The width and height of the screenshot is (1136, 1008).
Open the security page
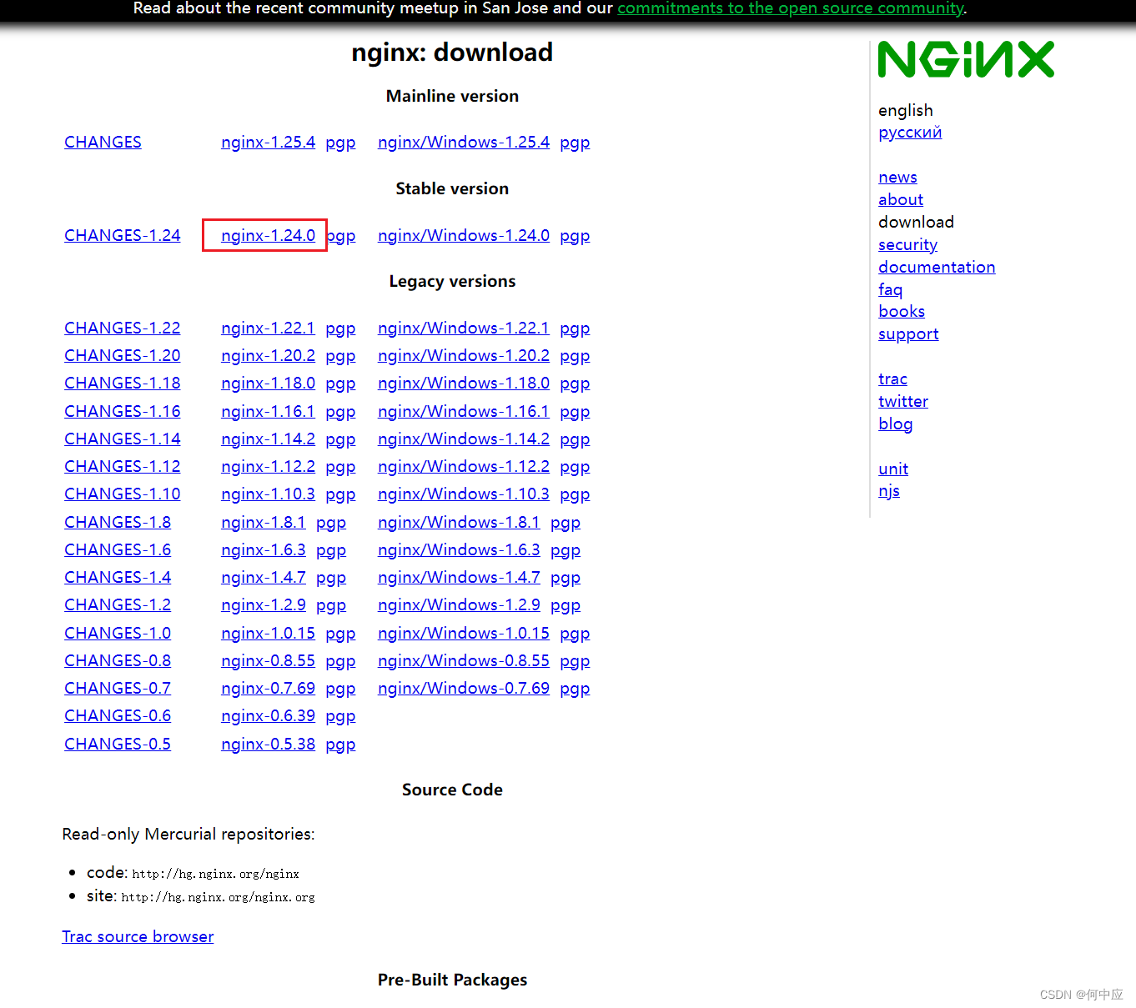point(907,245)
